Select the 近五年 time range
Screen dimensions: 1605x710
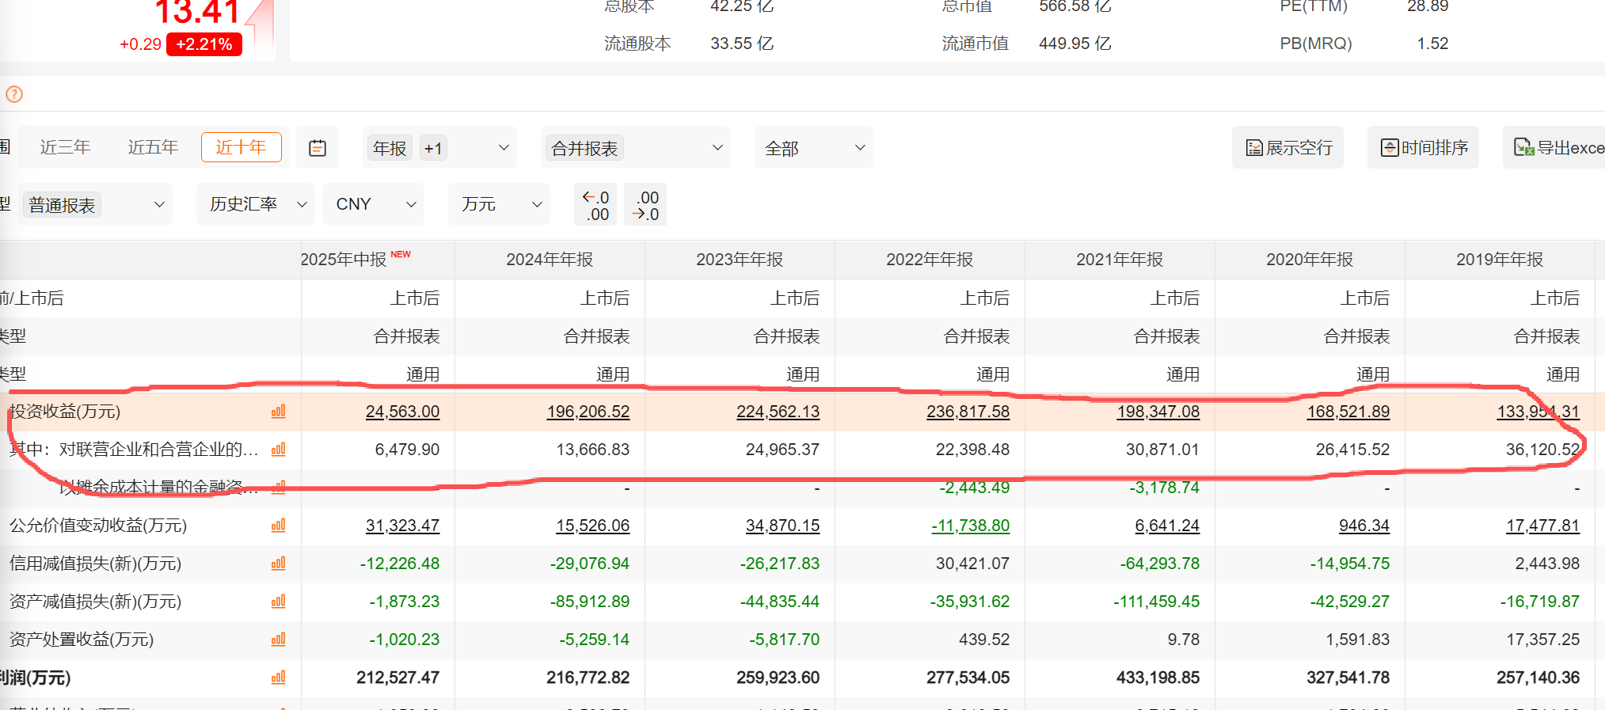(153, 147)
